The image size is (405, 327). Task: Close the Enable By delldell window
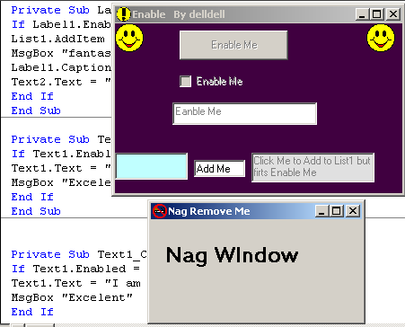pyautogui.click(x=393, y=14)
